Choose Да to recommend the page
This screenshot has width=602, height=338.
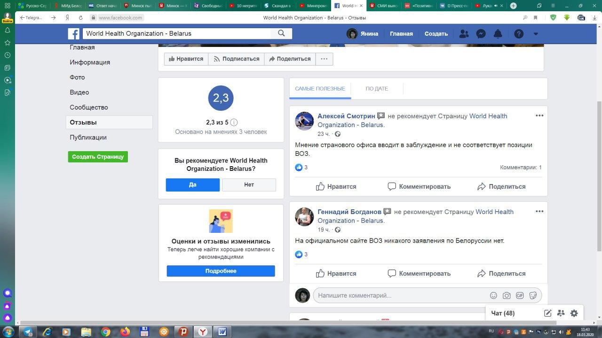click(x=193, y=185)
